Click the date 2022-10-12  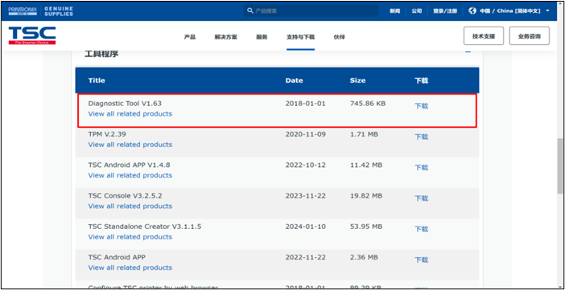[305, 165]
